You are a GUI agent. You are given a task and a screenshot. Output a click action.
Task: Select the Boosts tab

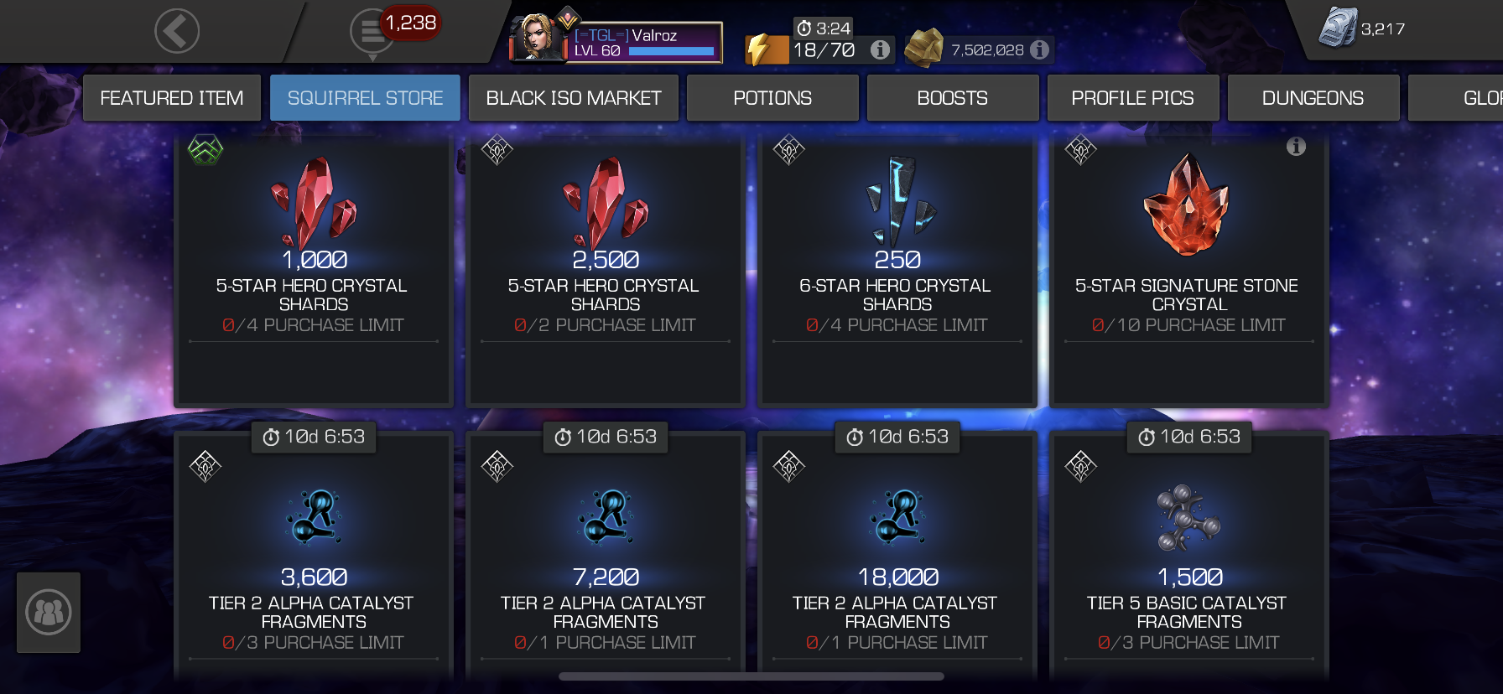click(x=953, y=98)
